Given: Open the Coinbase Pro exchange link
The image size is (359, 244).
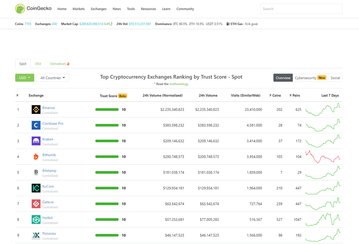Looking at the screenshot, I should coord(53,123).
